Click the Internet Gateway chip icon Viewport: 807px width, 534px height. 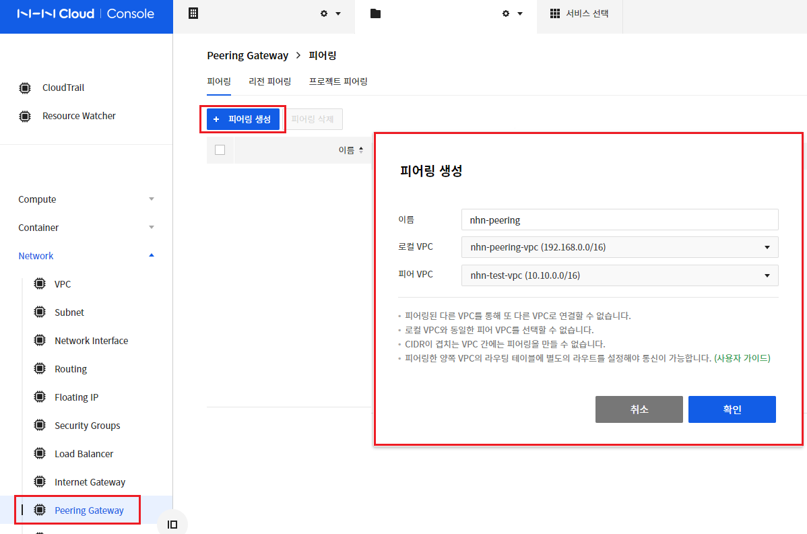[x=40, y=482]
